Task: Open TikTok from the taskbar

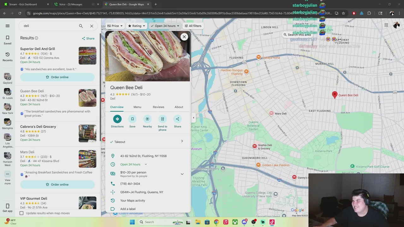Action: [272, 222]
